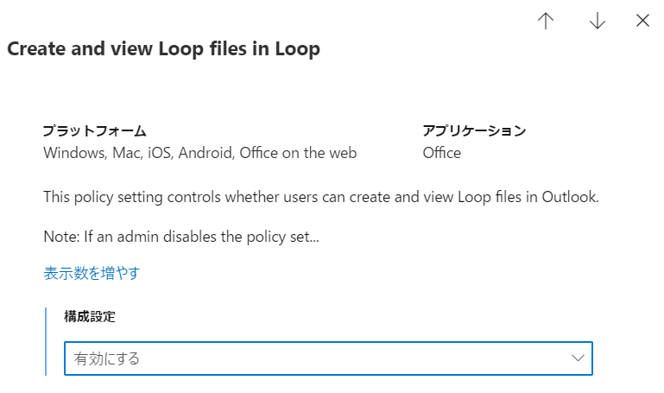Viewport: 664px width, 393px height.
Task: Click the policy title 'Create and view Loop files'
Action: [x=163, y=49]
